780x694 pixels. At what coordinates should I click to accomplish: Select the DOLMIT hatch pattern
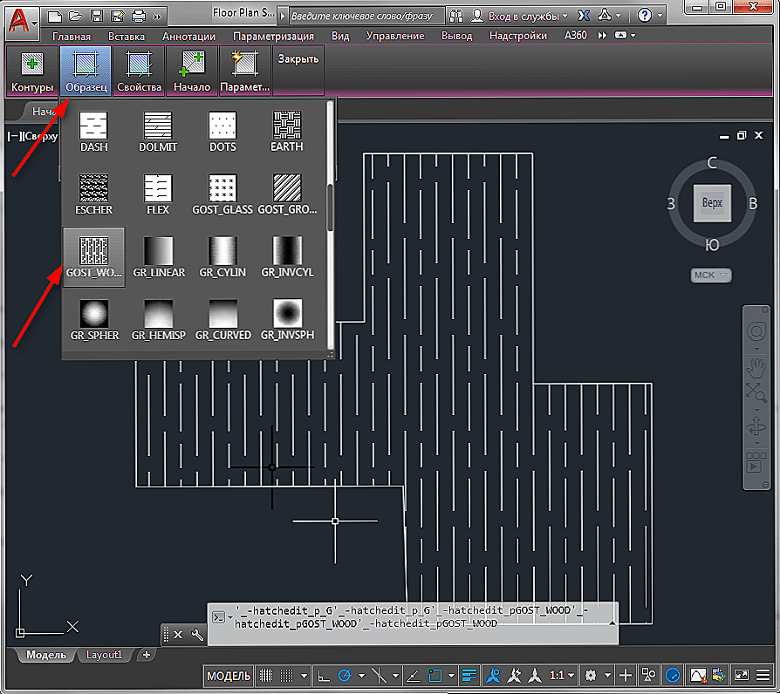158,132
